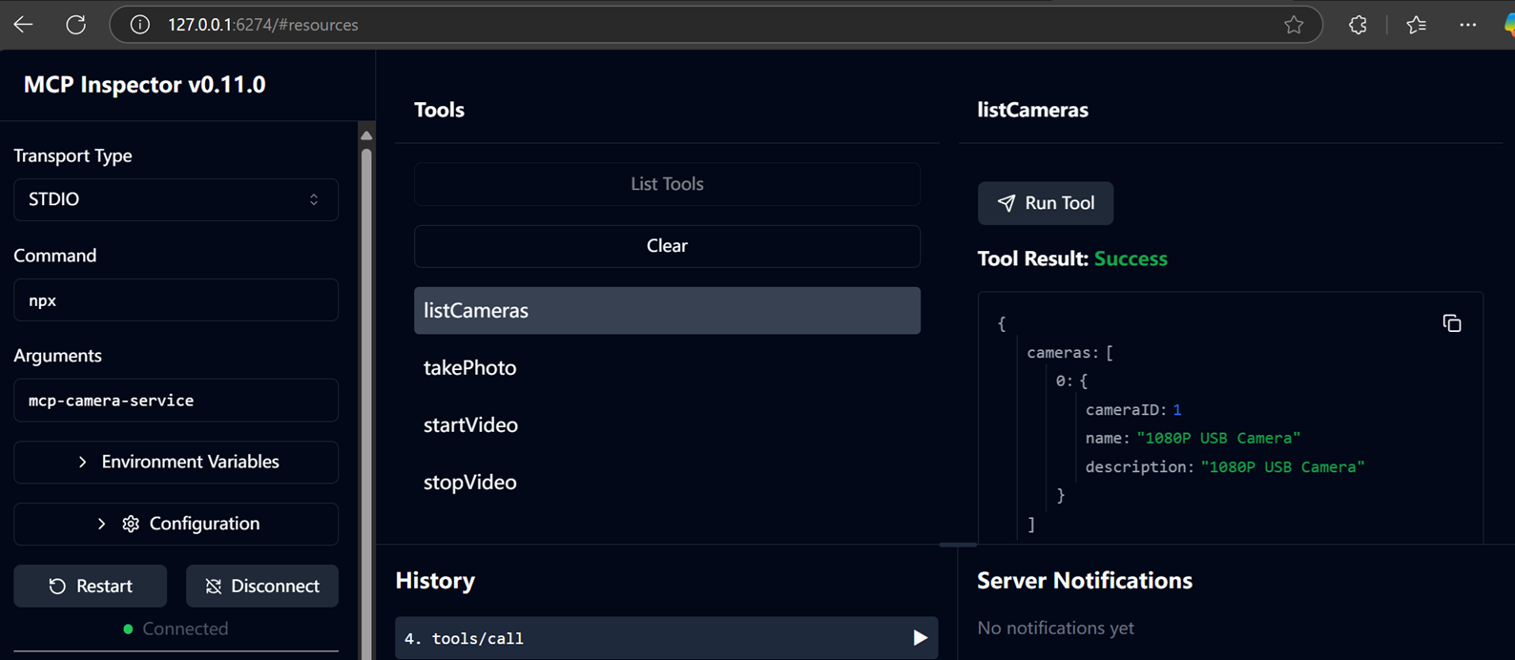
Task: Focus the Arguments input field
Action: coord(176,401)
